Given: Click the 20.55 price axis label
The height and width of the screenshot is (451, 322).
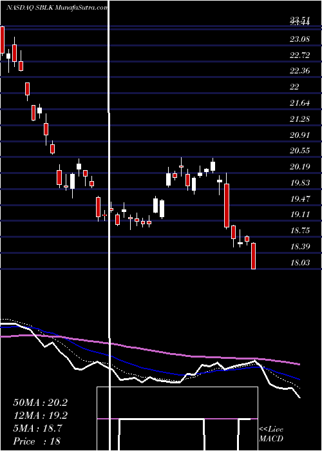Looking at the screenshot, I should [x=300, y=151].
